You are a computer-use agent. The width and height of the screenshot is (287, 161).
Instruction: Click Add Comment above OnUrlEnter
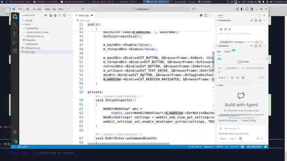[126, 134]
